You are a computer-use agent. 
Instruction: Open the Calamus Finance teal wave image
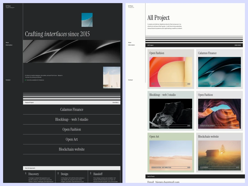tap(219, 72)
